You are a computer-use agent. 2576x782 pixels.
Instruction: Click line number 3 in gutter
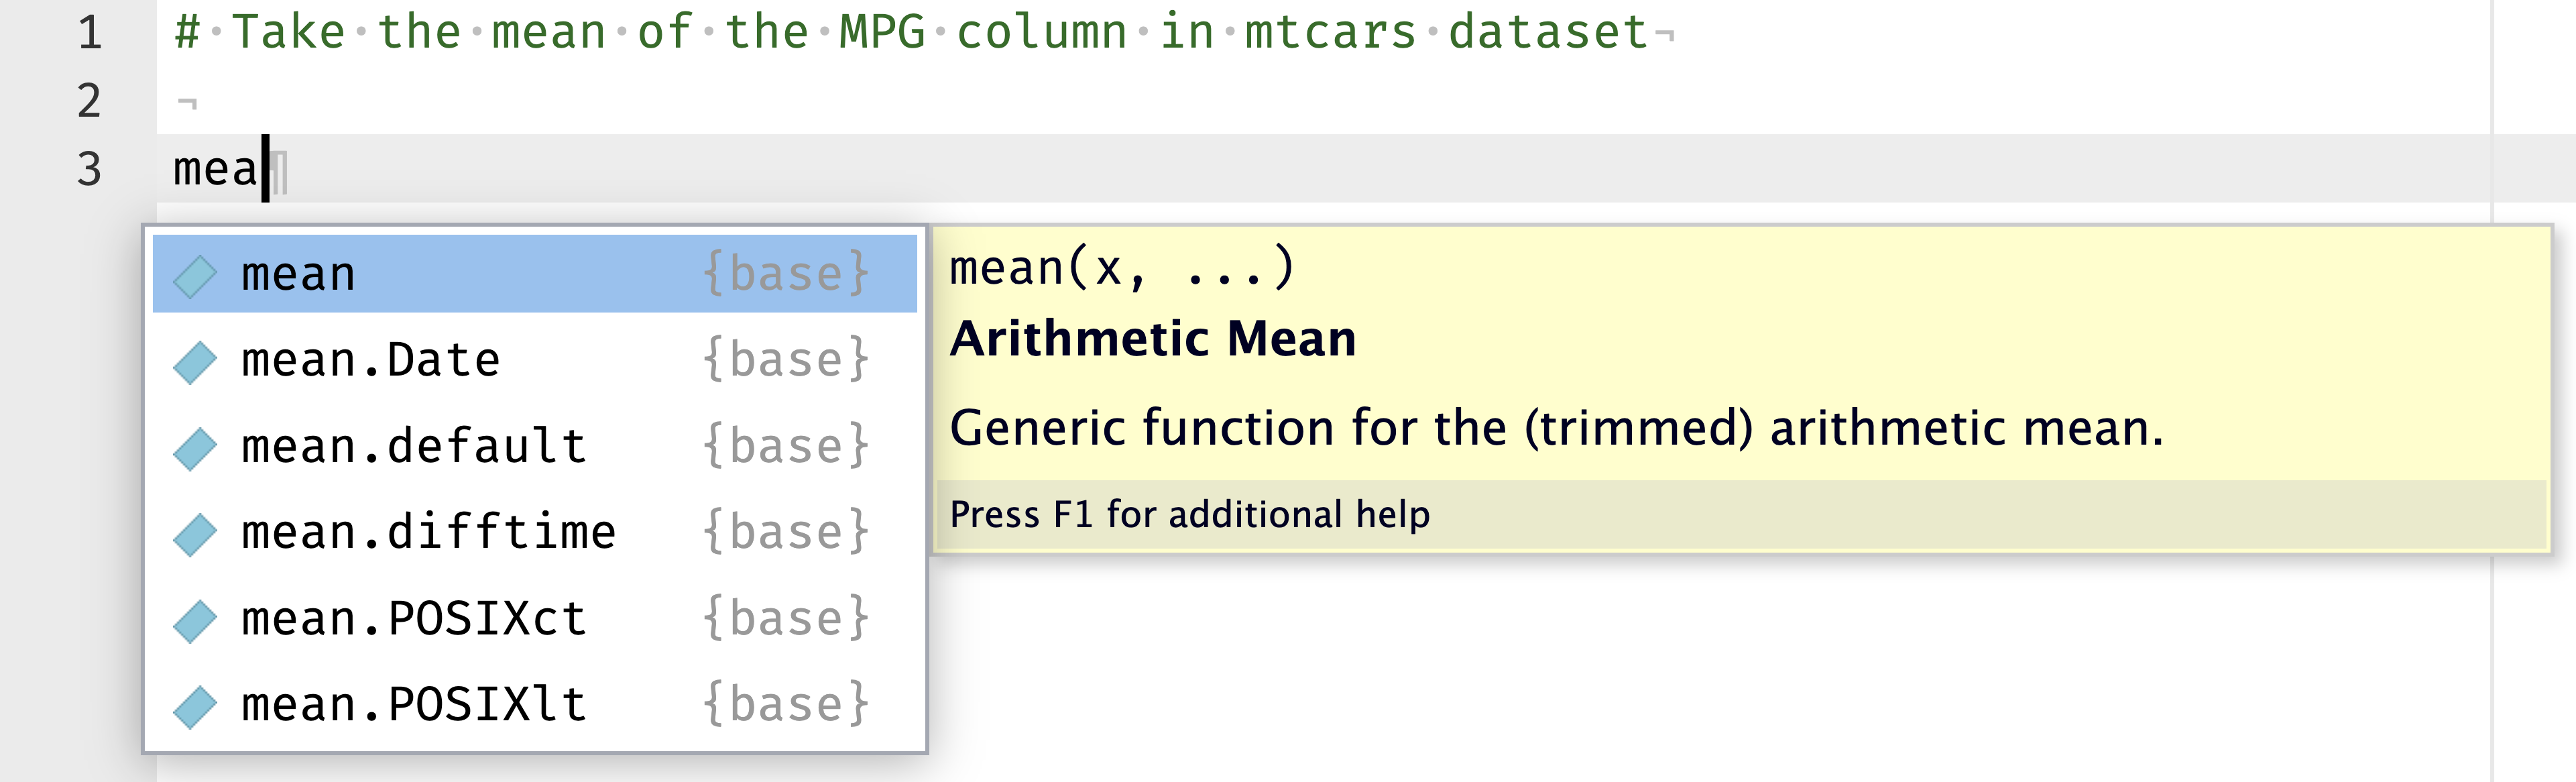tap(90, 169)
